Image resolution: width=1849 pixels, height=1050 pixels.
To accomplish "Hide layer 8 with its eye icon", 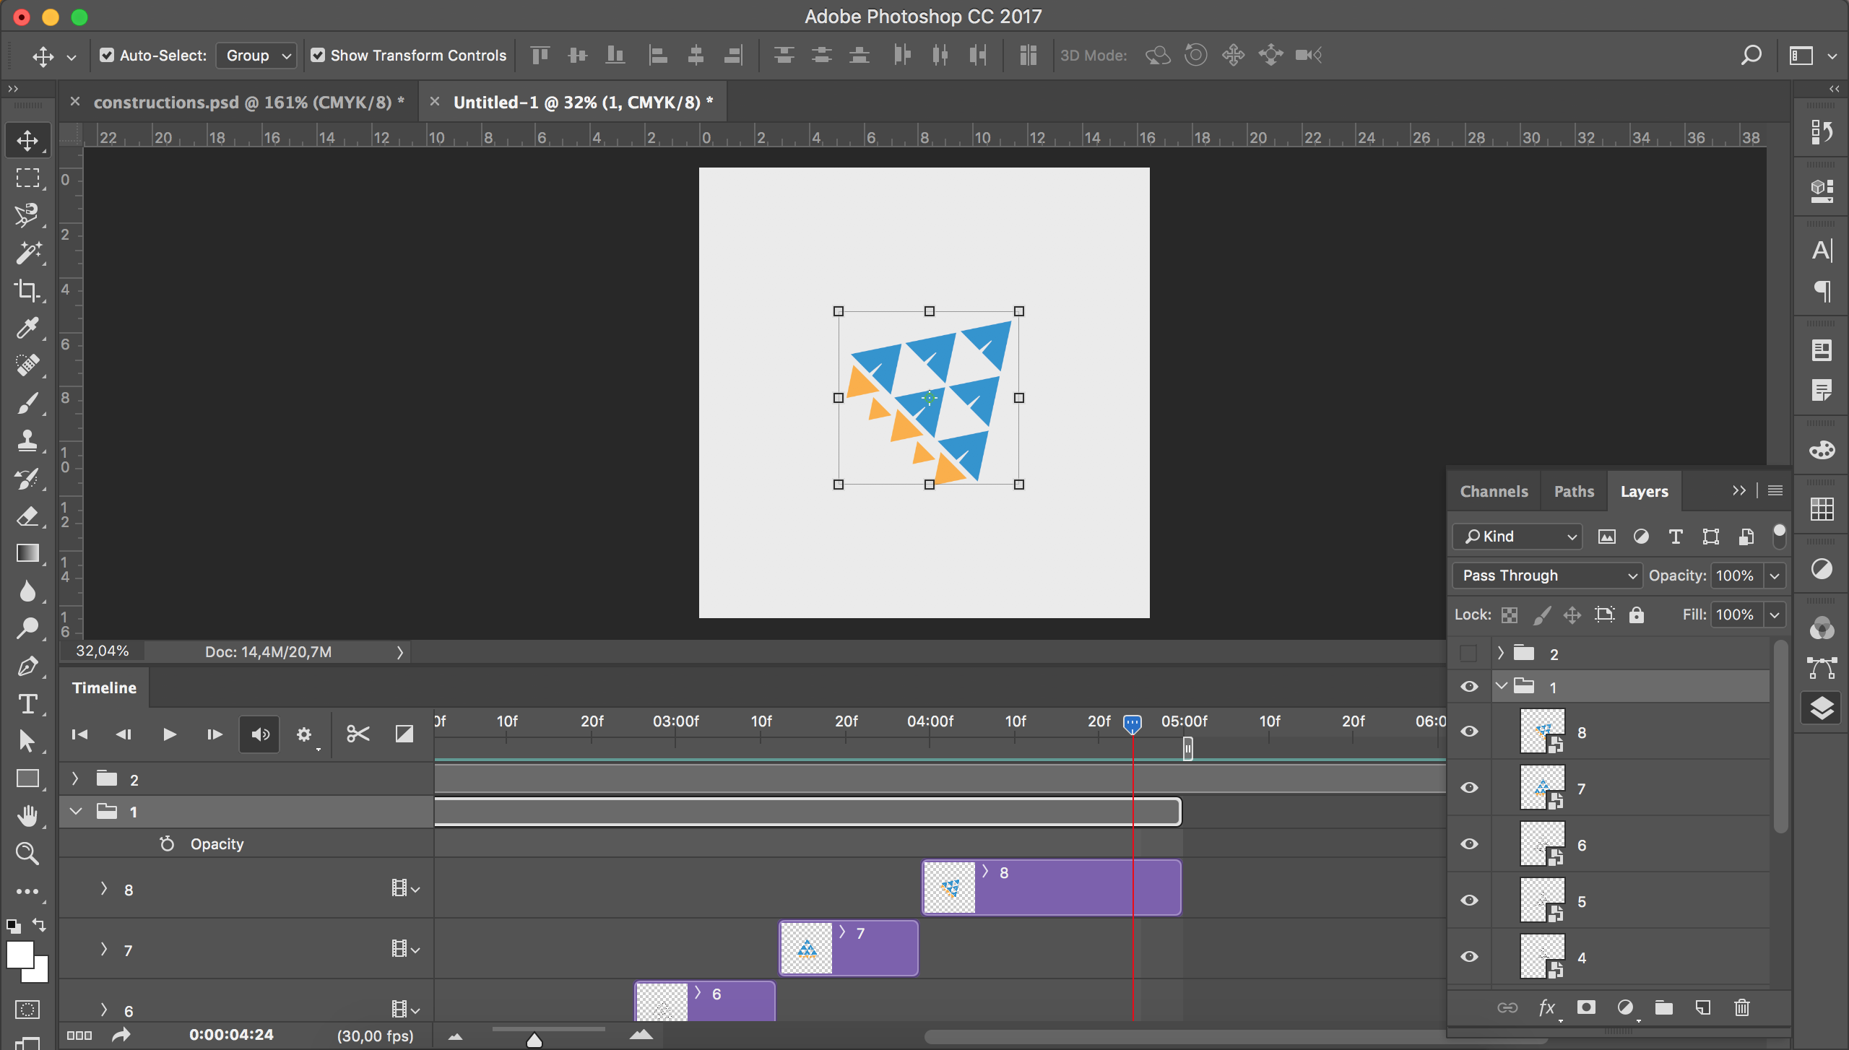I will pyautogui.click(x=1469, y=732).
